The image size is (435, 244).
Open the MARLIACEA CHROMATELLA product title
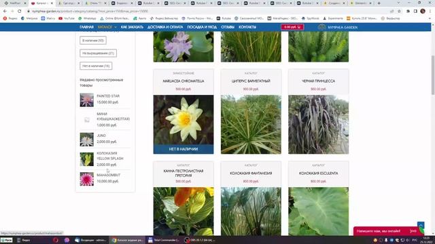[184, 81]
